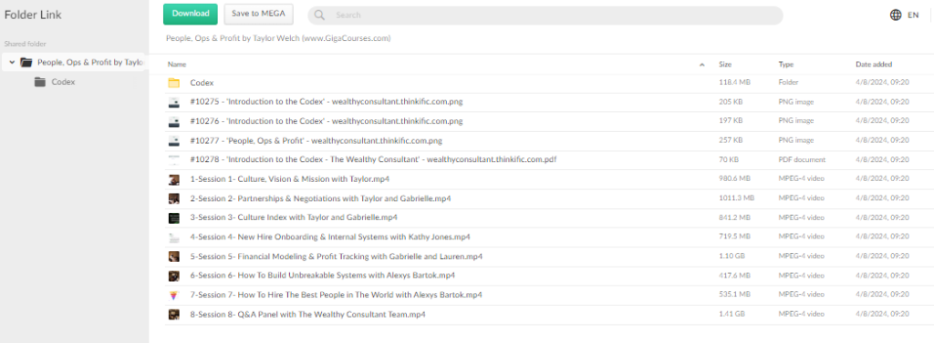Click the People, Ops & Profit breadcrumb path
The height and width of the screenshot is (343, 934).
(278, 38)
